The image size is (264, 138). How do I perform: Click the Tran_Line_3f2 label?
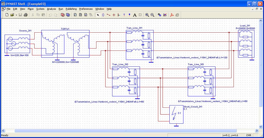tap(120, 64)
